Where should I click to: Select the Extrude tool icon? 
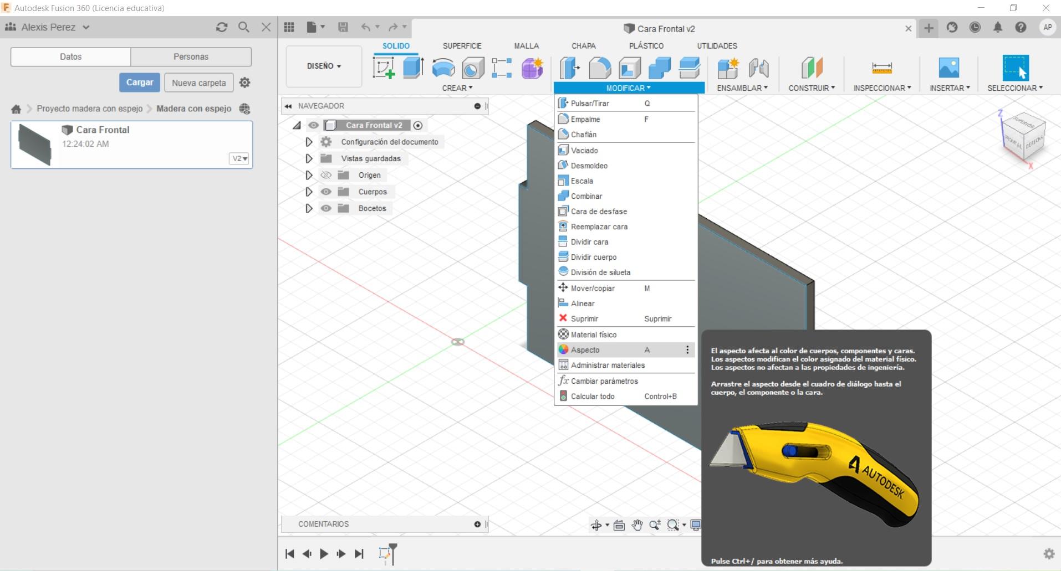414,68
